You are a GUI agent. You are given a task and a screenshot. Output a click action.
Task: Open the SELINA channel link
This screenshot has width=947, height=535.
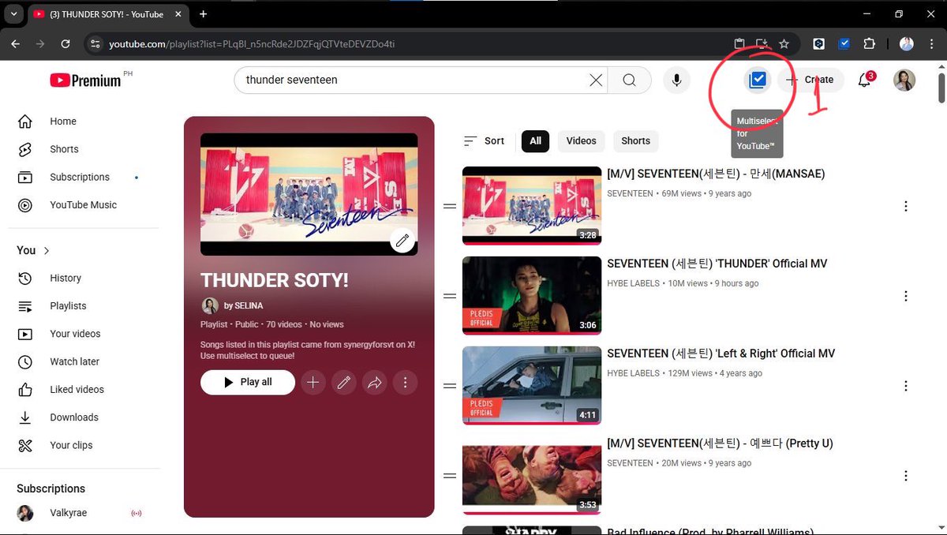(x=243, y=305)
